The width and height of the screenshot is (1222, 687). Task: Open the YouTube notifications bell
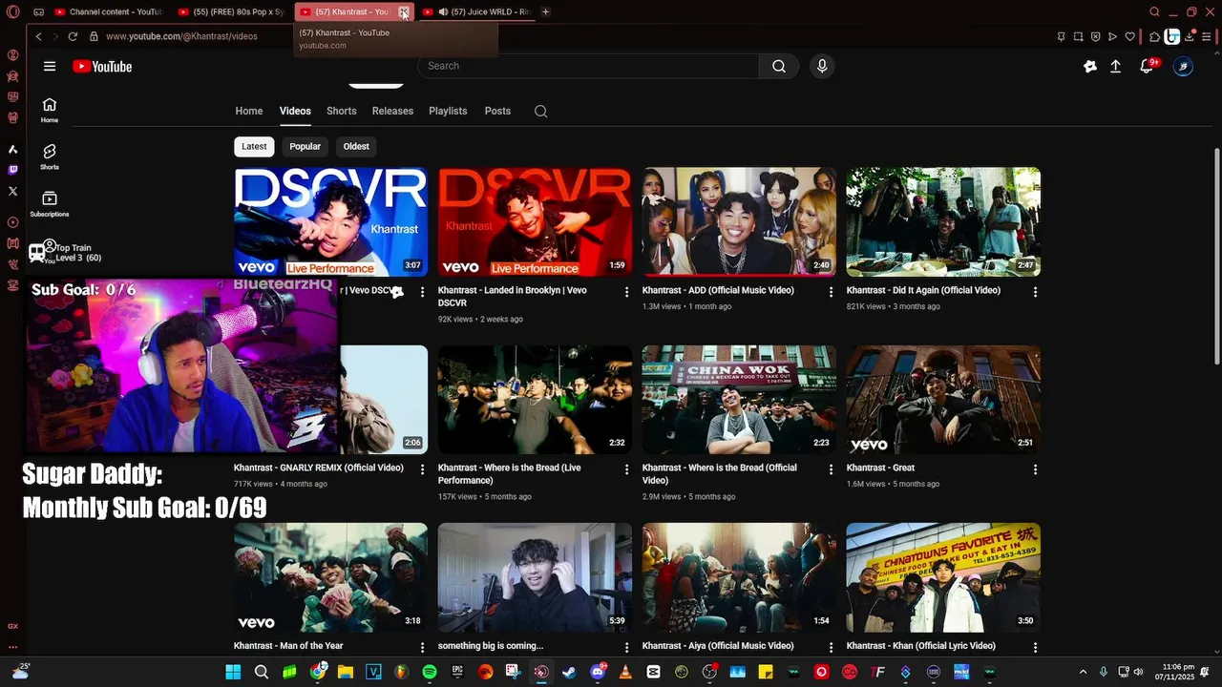coord(1147,66)
